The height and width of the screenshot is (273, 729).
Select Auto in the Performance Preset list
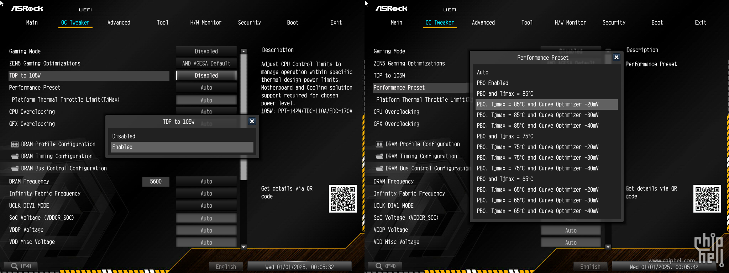tap(547, 73)
